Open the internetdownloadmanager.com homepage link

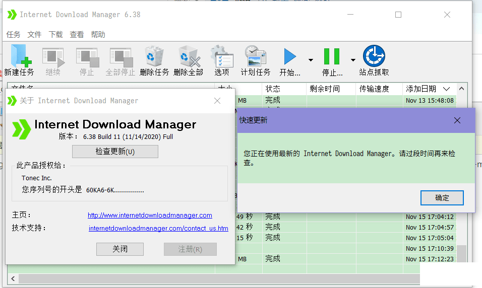pyautogui.click(x=150, y=215)
